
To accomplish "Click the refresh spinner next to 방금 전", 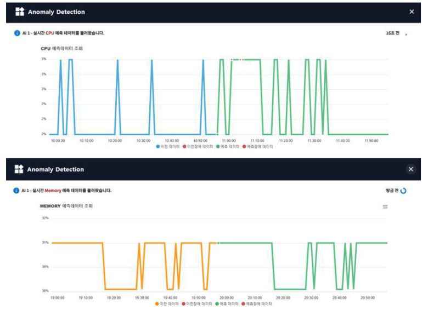I will tap(403, 191).
